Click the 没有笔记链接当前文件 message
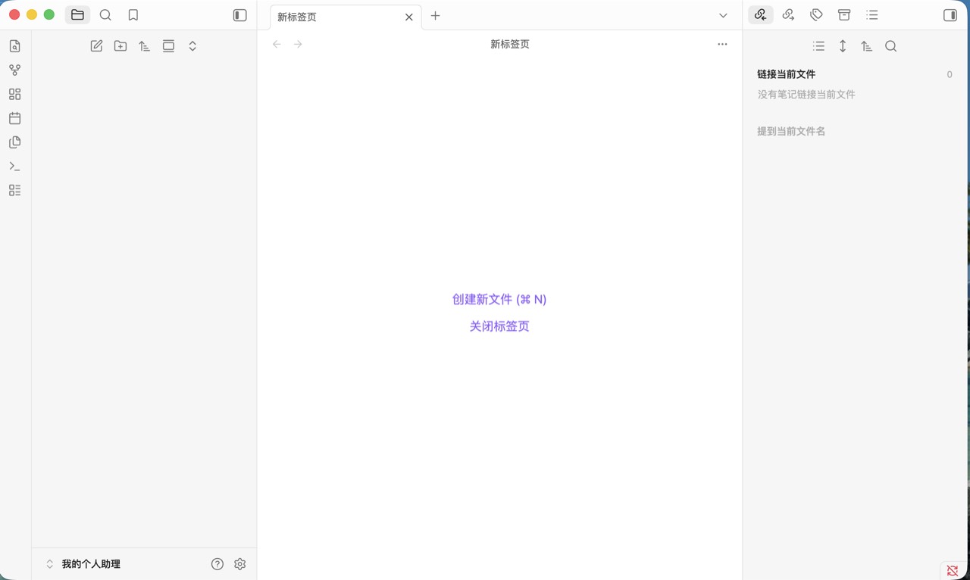This screenshot has height=580, width=970. 806,95
